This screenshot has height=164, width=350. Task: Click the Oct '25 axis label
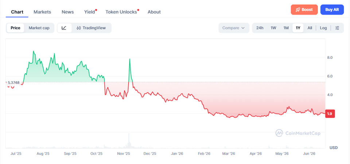[96, 154]
